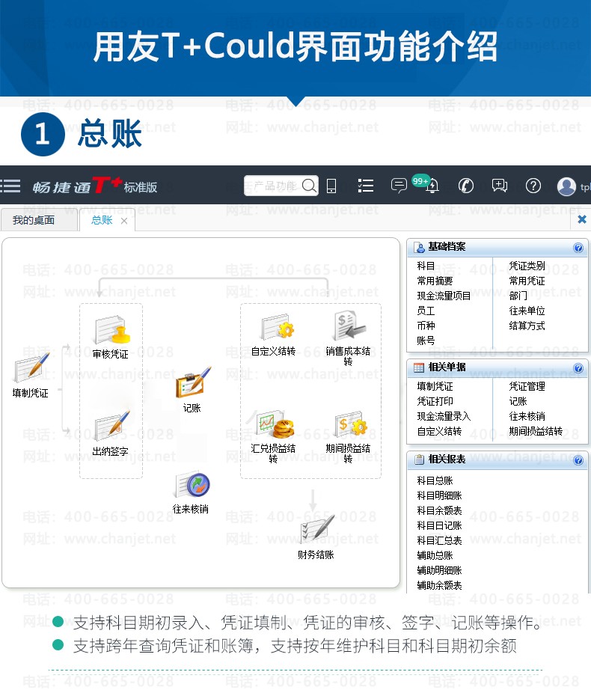
Task: Open 科目 in 基础档案
Action: click(x=426, y=266)
